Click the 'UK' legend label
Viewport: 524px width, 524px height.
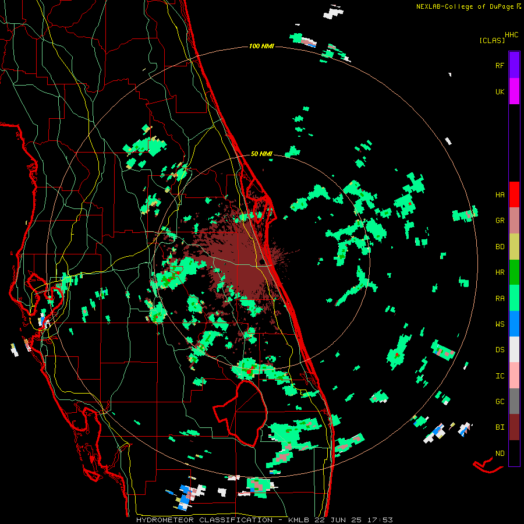point(500,91)
